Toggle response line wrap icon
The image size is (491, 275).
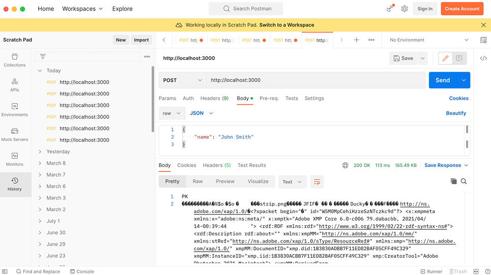[x=317, y=182]
